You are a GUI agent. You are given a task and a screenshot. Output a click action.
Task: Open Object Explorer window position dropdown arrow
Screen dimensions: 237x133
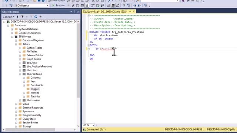[71, 11]
